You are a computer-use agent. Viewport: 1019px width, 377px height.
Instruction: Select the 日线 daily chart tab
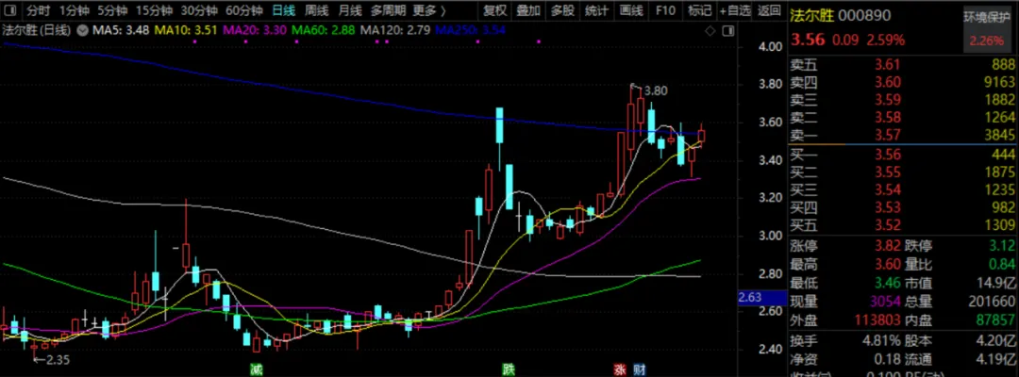283,10
